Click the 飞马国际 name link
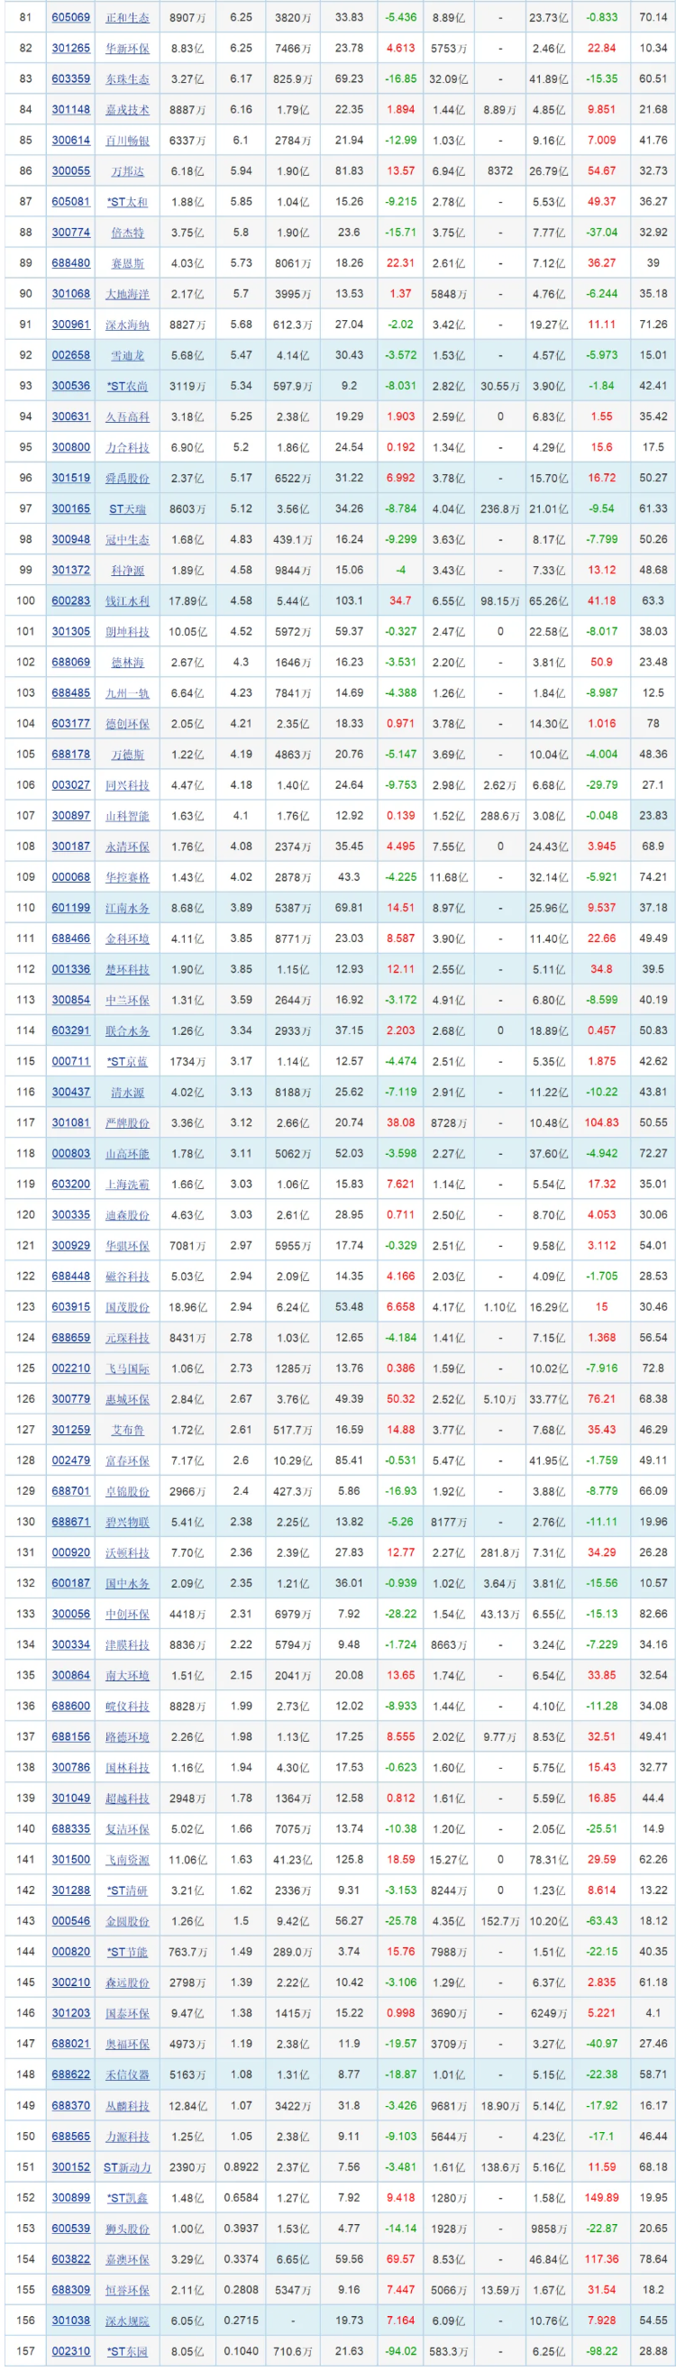Screen dimensions: 685x2371 coord(127,1369)
